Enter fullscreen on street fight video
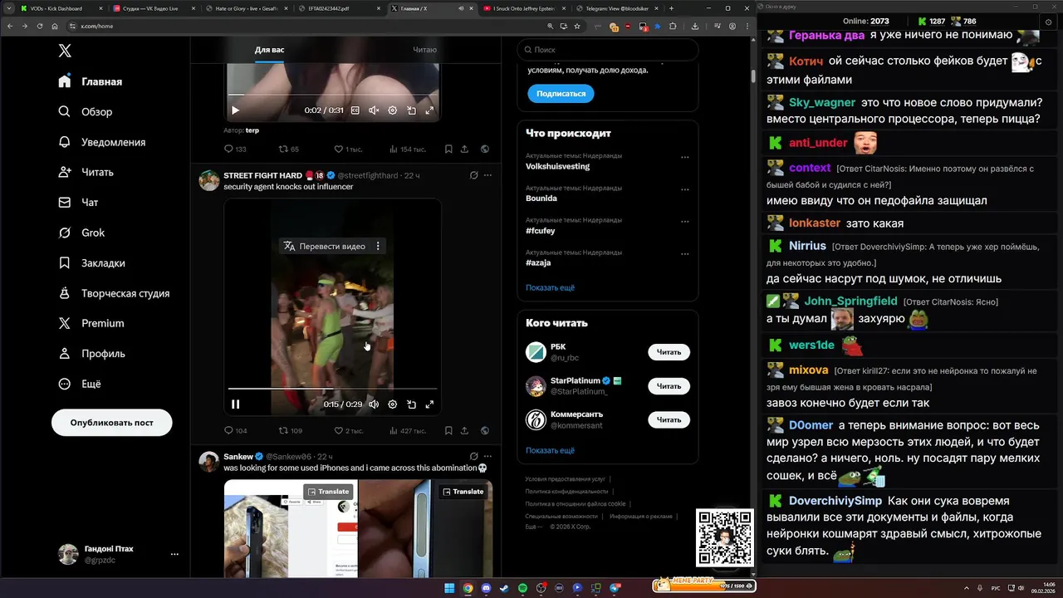 pos(429,404)
